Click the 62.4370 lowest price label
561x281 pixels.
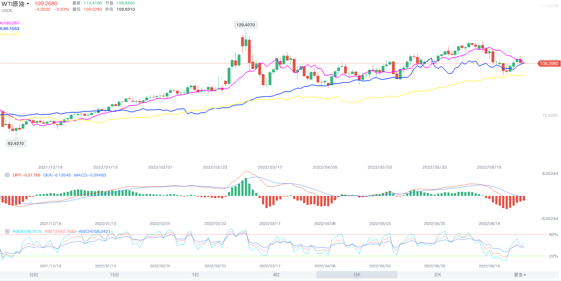pos(16,143)
